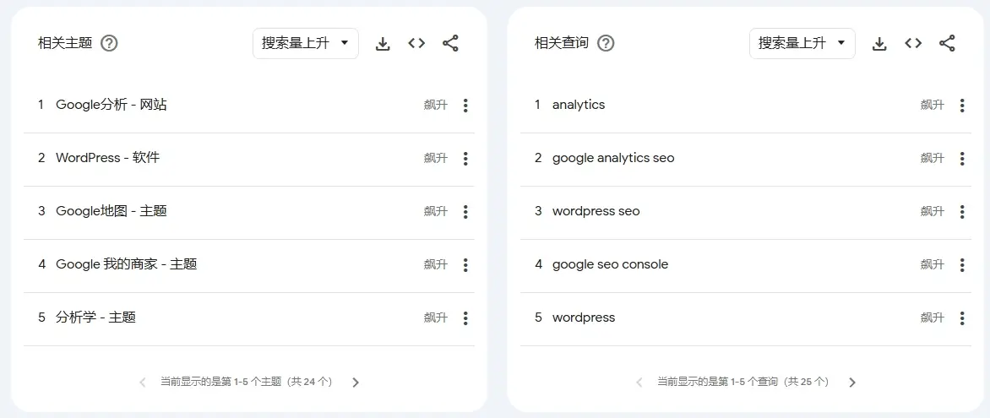
Task: Open more options for Google地图 - 主题
Action: coord(465,211)
